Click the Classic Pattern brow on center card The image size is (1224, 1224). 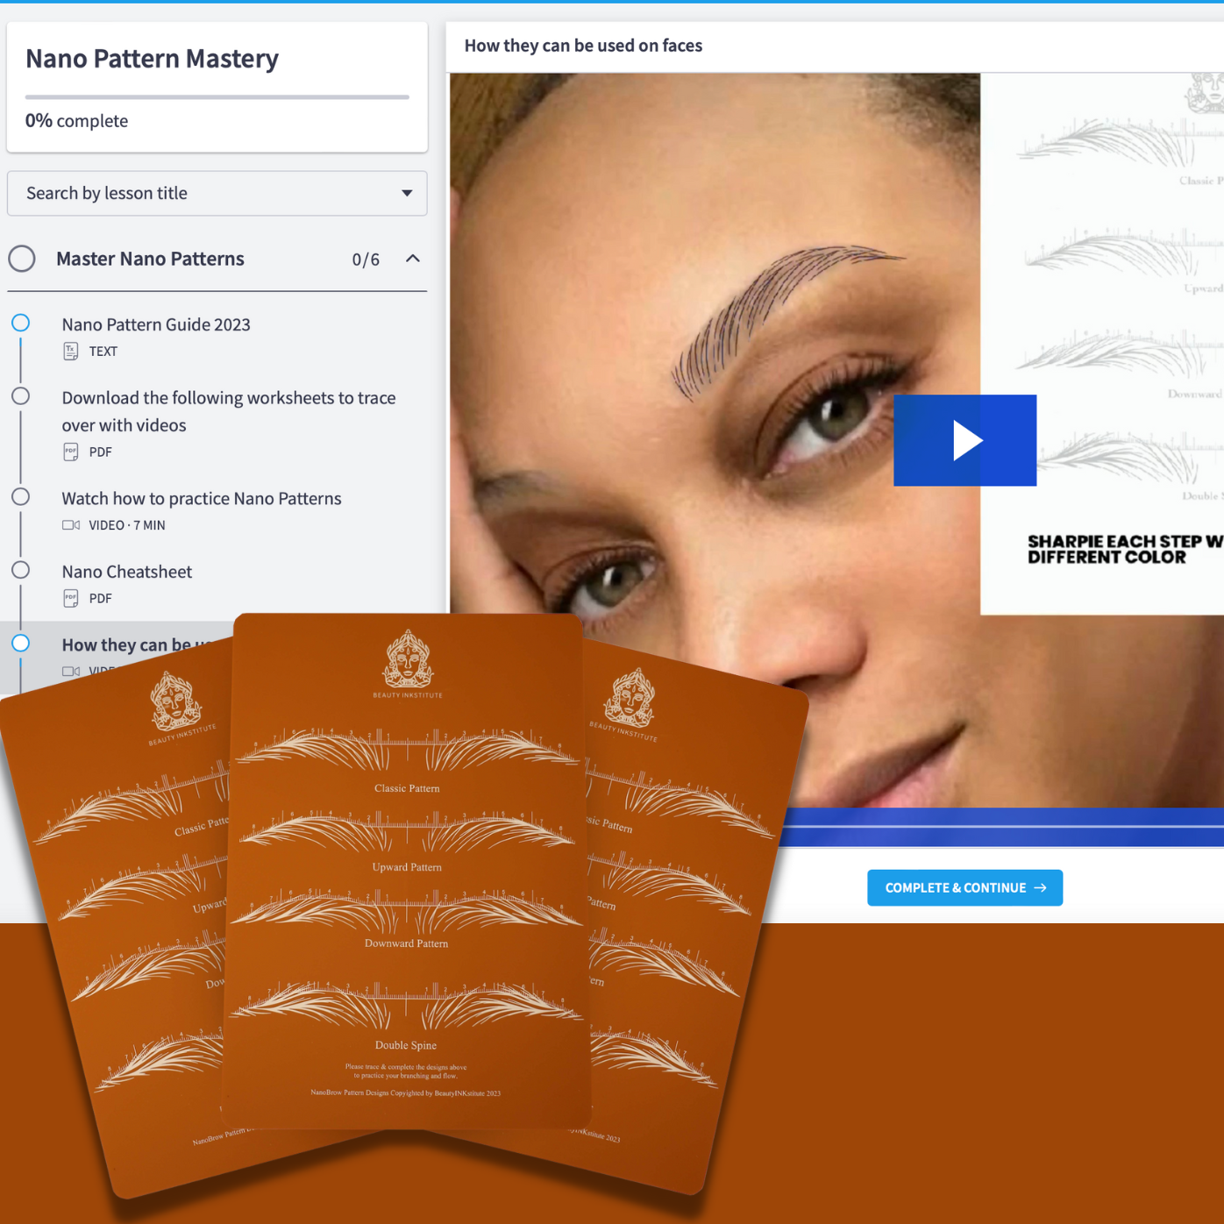pos(407,751)
